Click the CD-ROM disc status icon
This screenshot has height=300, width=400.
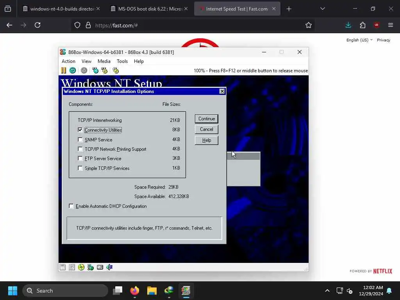pos(81,267)
